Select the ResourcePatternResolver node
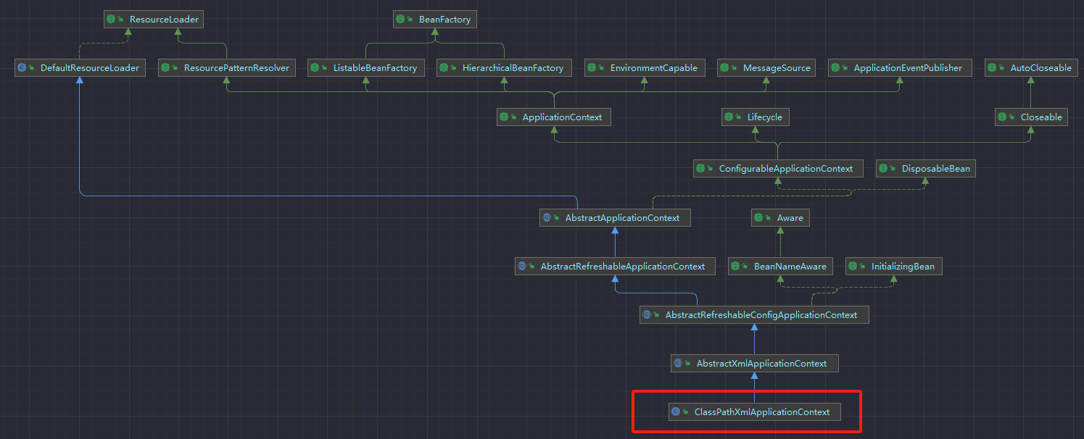 point(227,68)
